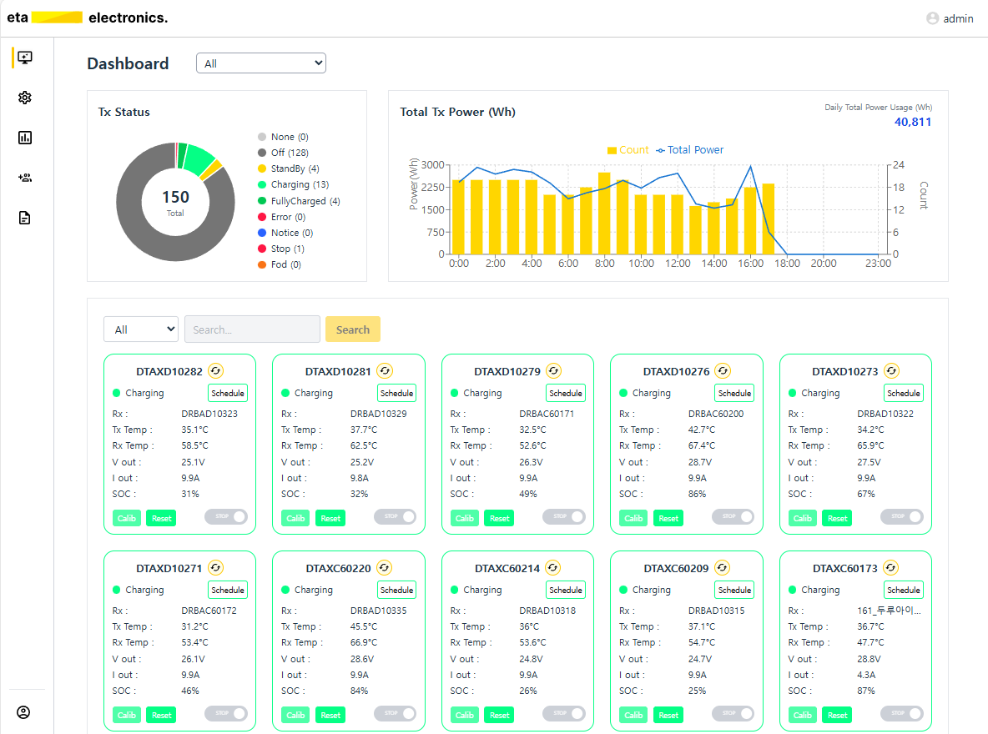Viewport: 988px width, 734px height.
Task: Open the statistics chart icon in sidebar
Action: (25, 138)
